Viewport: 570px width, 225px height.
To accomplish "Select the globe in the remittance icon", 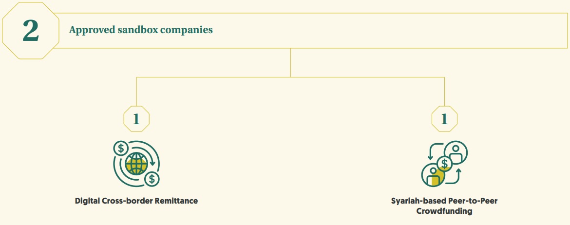I will pyautogui.click(x=136, y=164).
